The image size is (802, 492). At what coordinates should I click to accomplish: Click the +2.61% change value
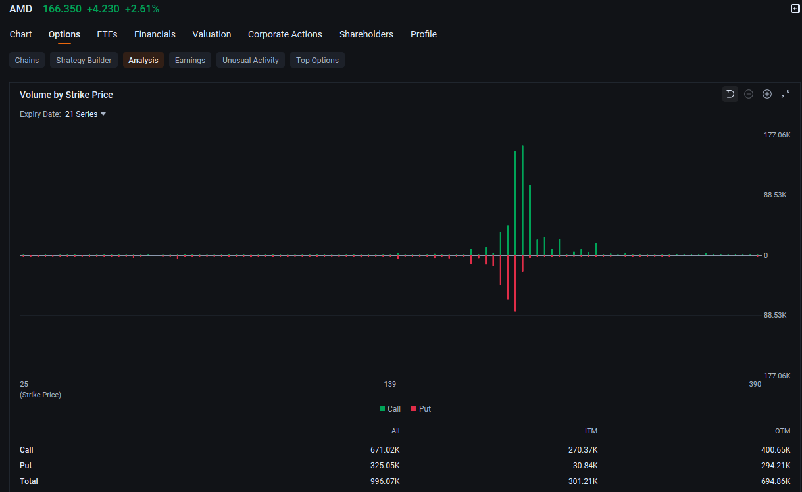pyautogui.click(x=142, y=9)
